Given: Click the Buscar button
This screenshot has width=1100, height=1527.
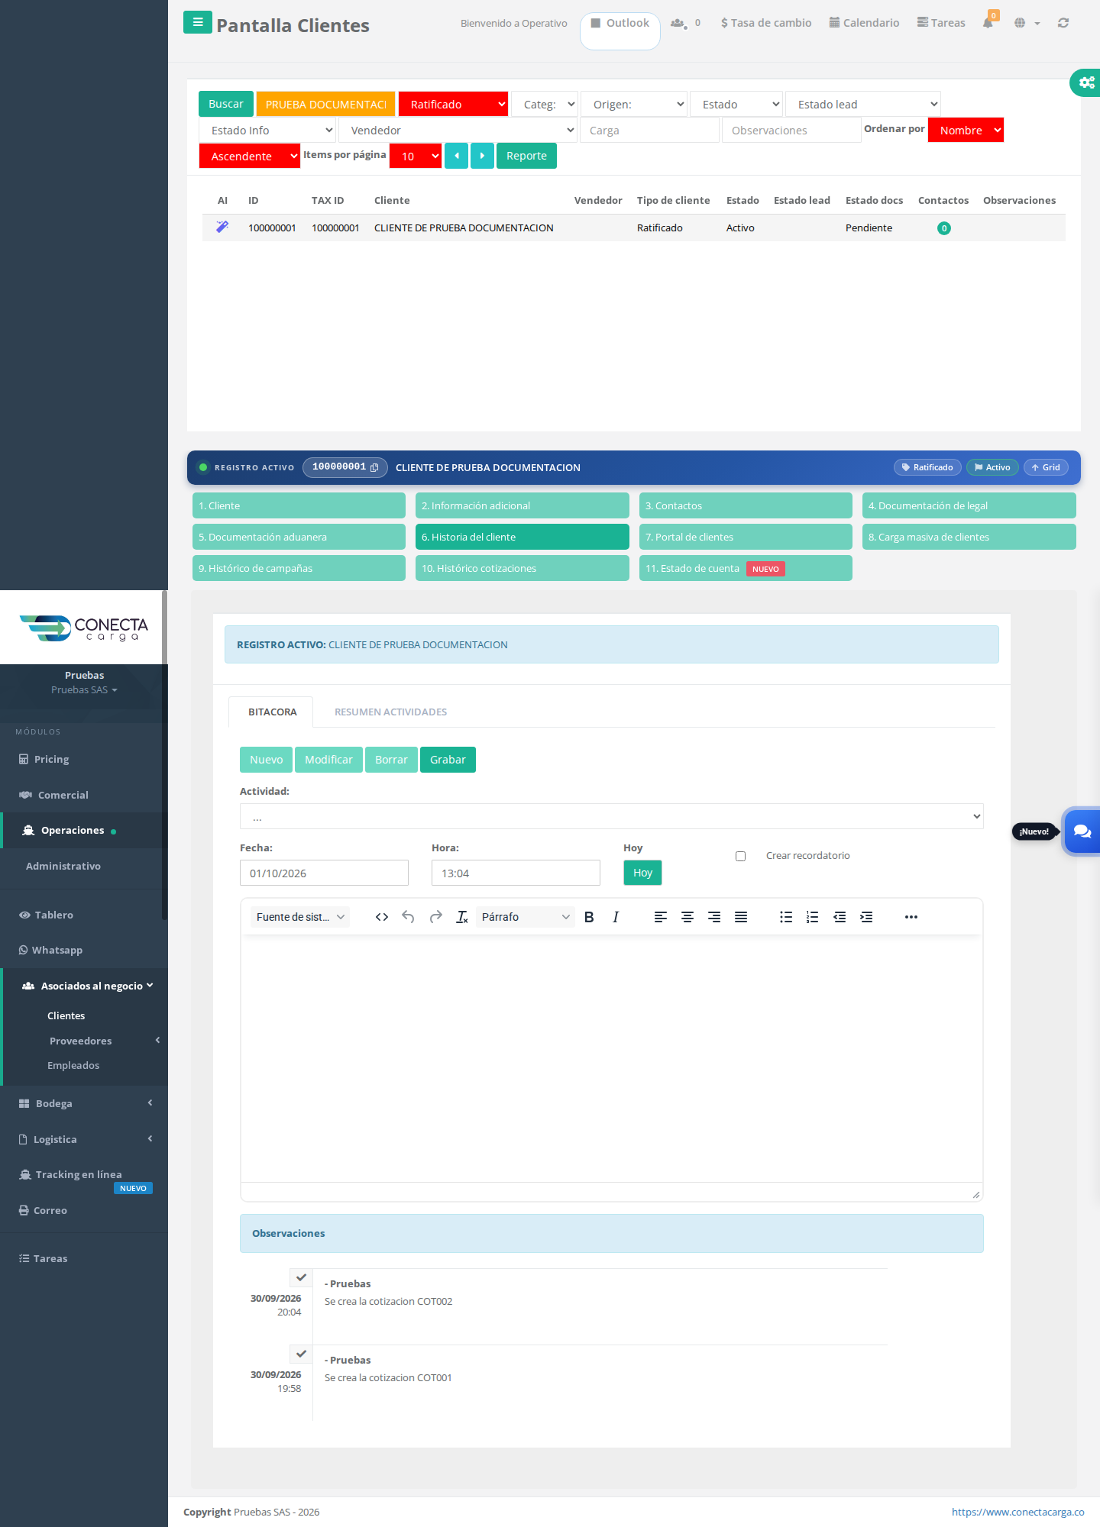Looking at the screenshot, I should [225, 104].
